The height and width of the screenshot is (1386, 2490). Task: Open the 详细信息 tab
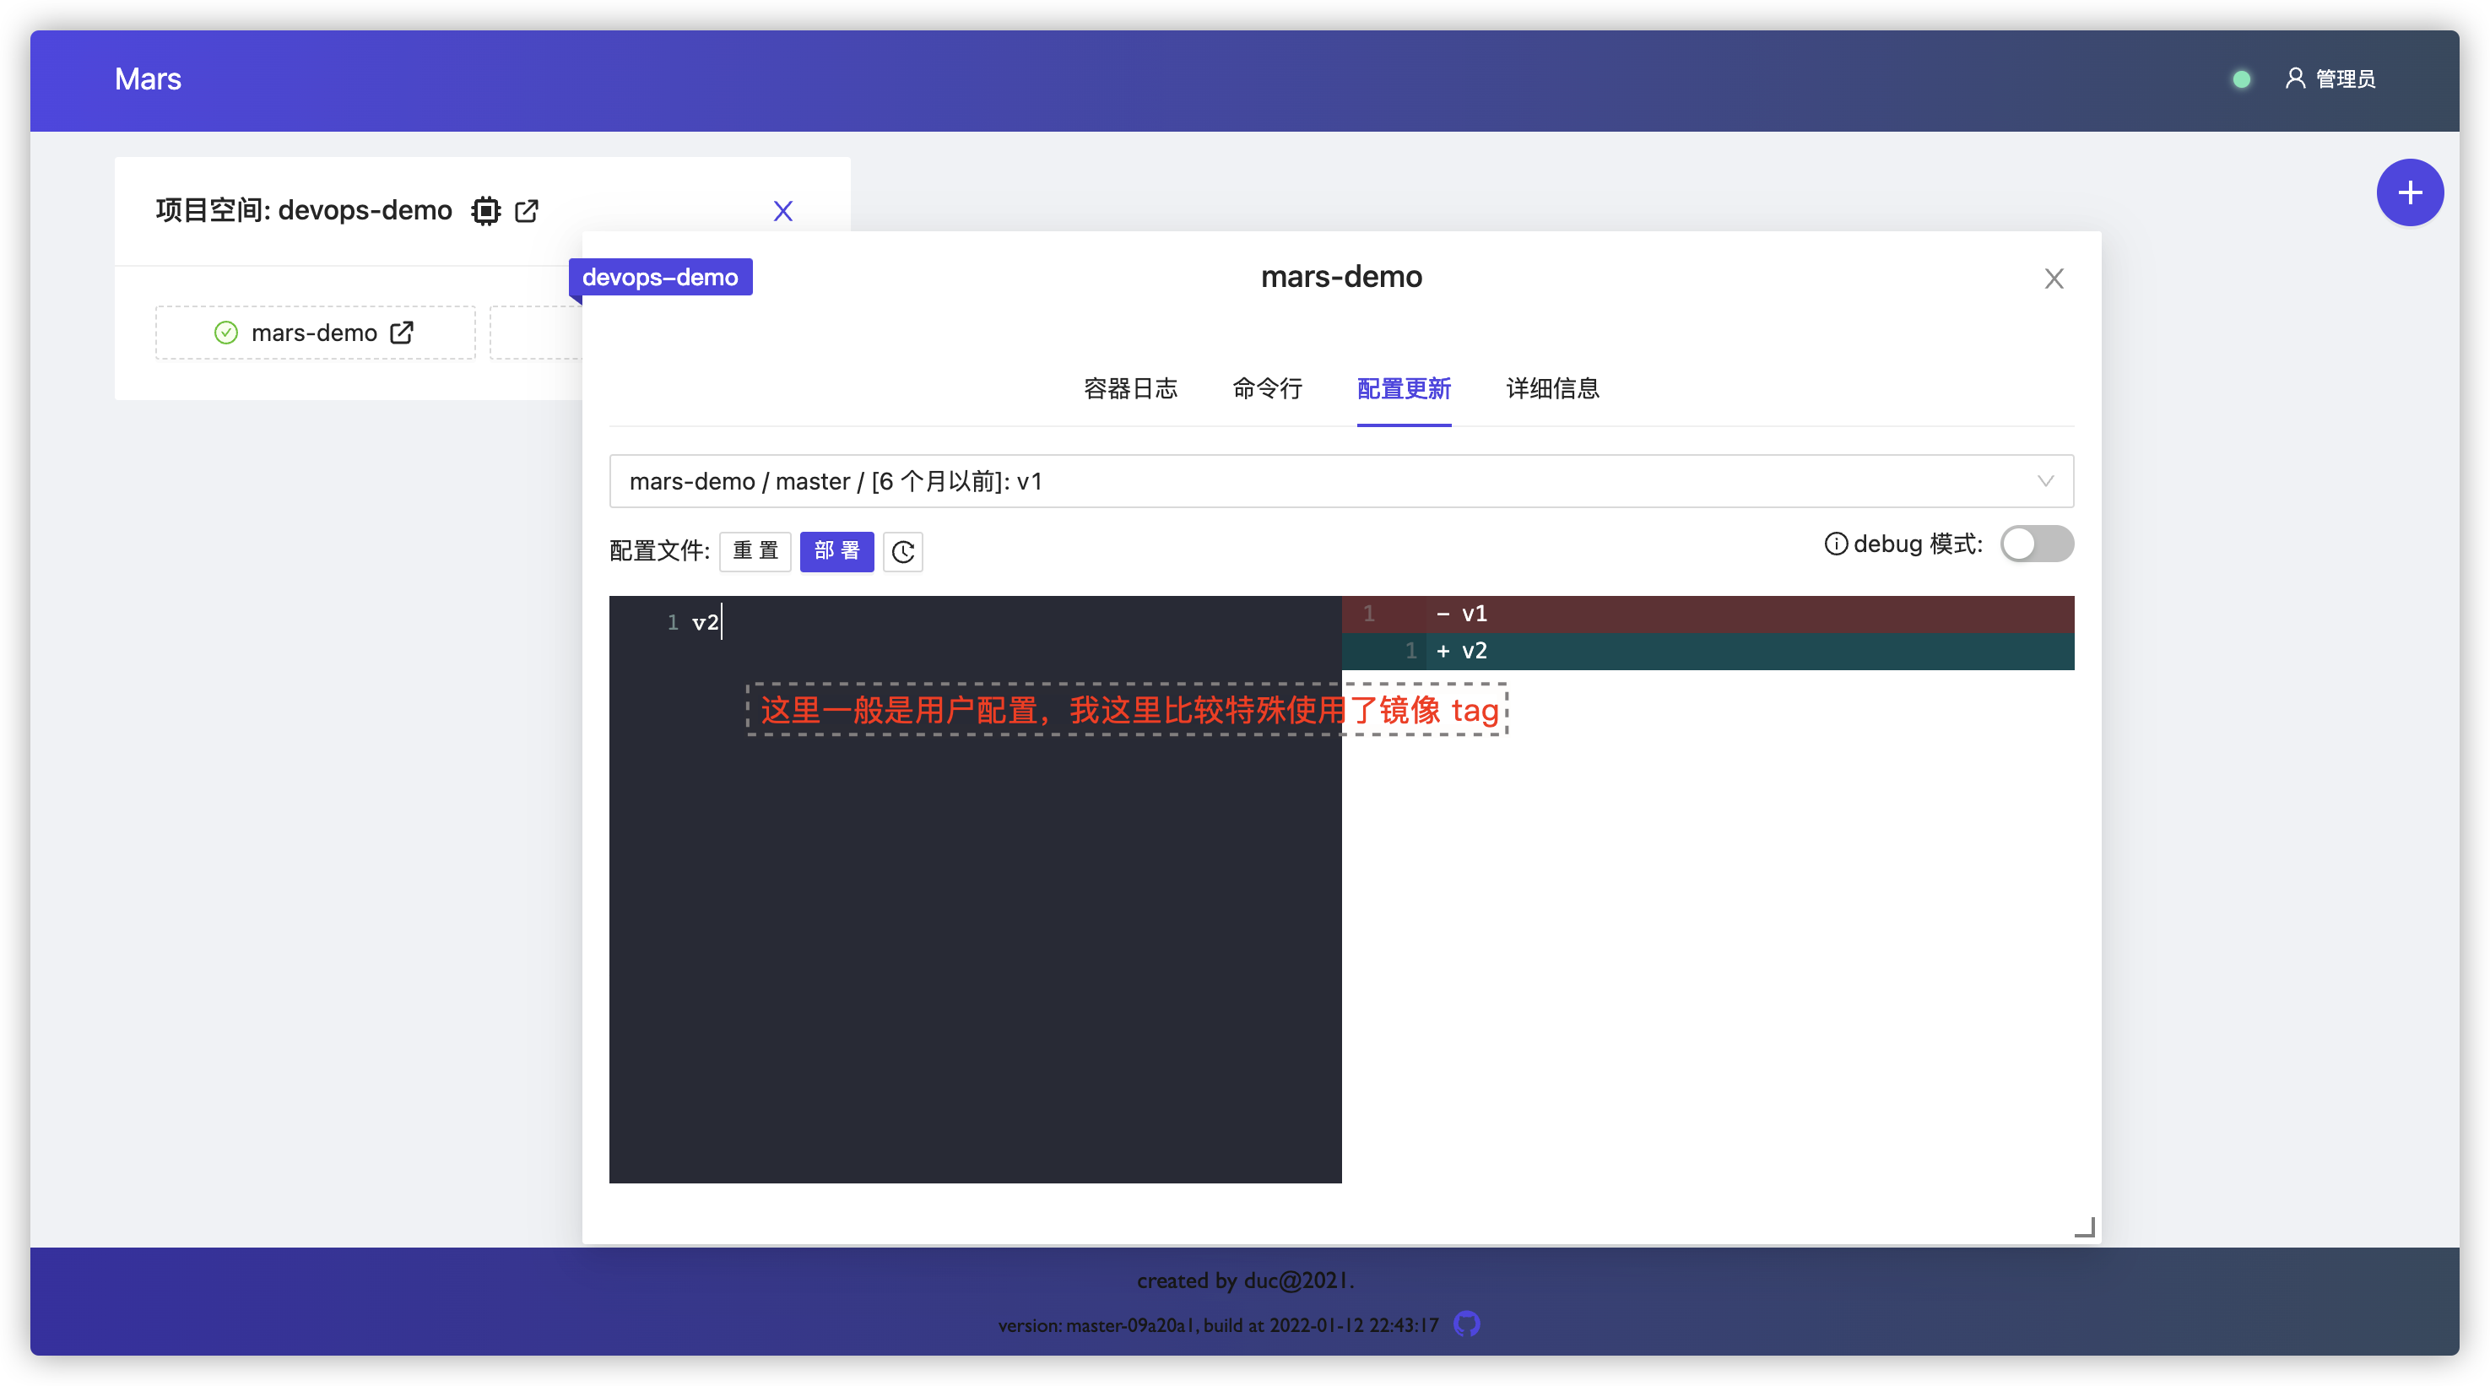click(1552, 388)
